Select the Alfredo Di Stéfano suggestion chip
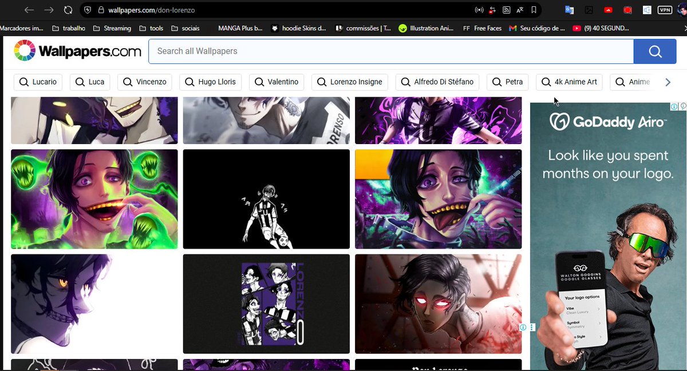Screen dimensions: 687x371 [437, 82]
